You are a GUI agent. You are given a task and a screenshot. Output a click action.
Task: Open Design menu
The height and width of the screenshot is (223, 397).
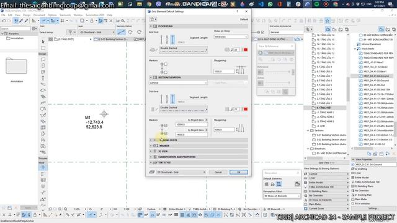27,15
